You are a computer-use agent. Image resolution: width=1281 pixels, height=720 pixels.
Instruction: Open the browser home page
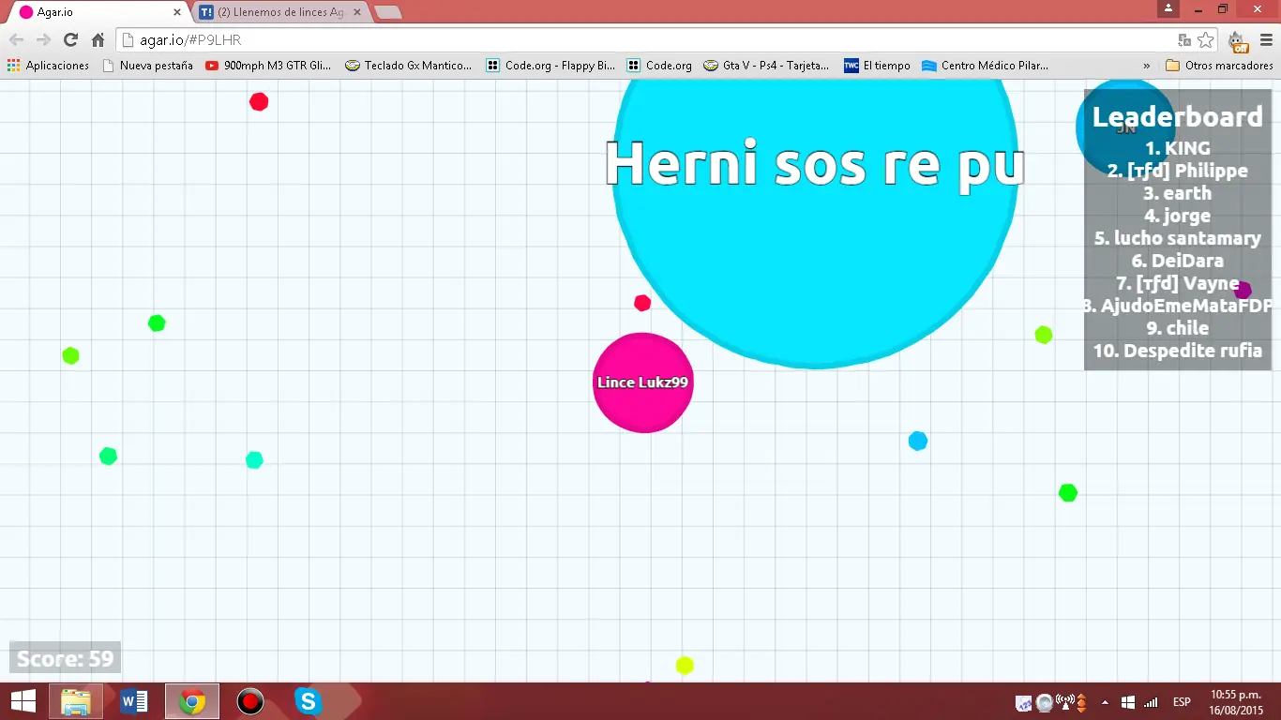click(x=98, y=39)
